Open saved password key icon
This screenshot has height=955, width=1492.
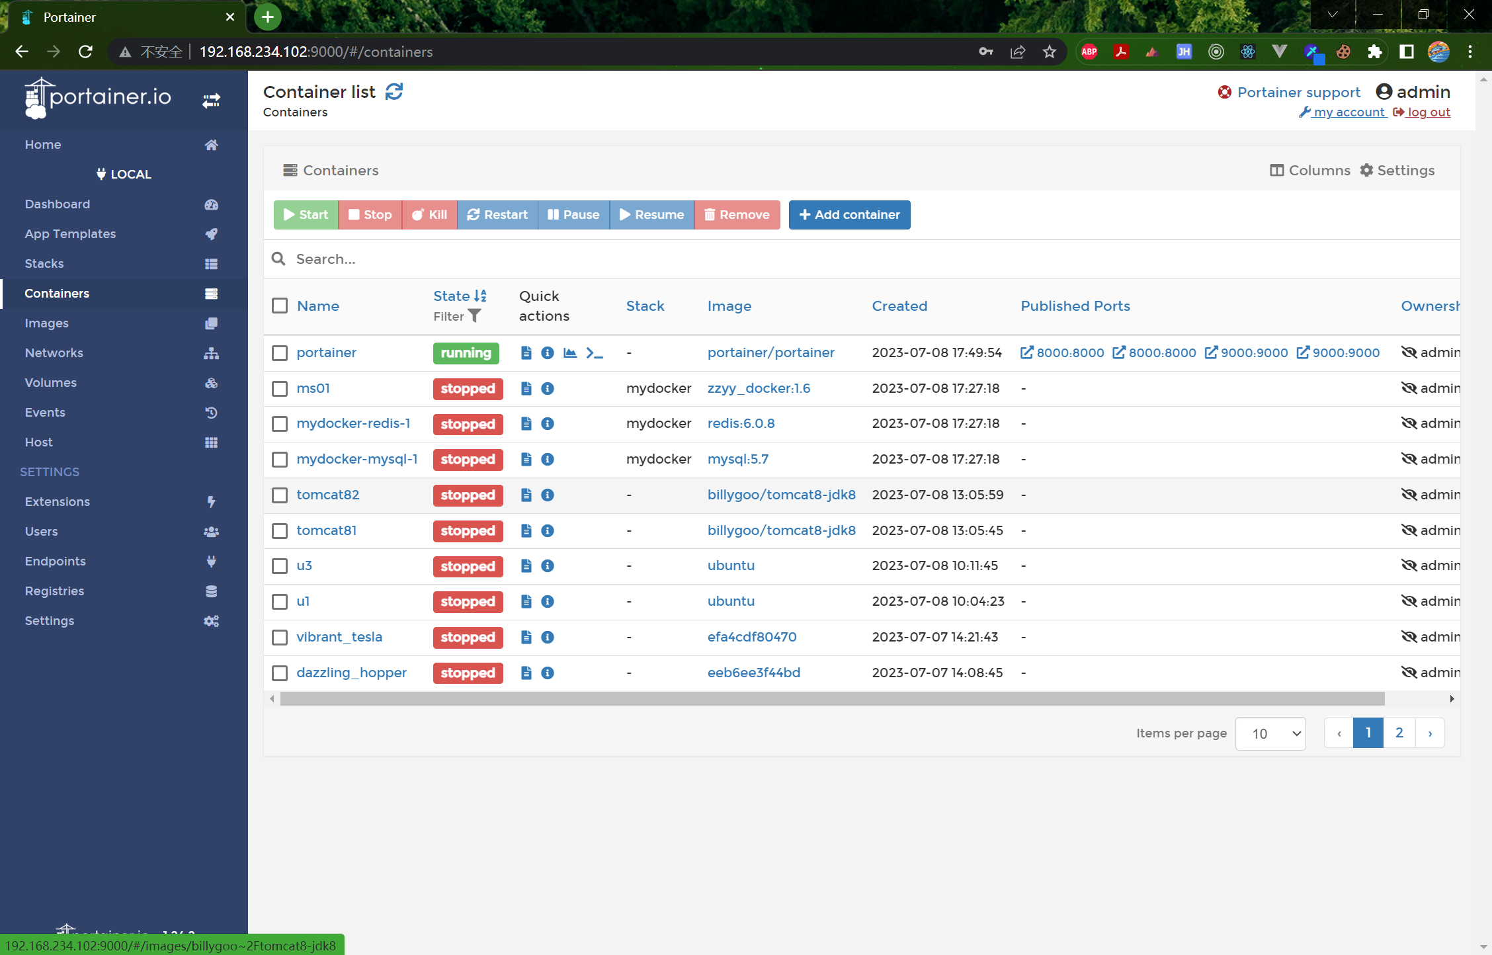(x=986, y=52)
